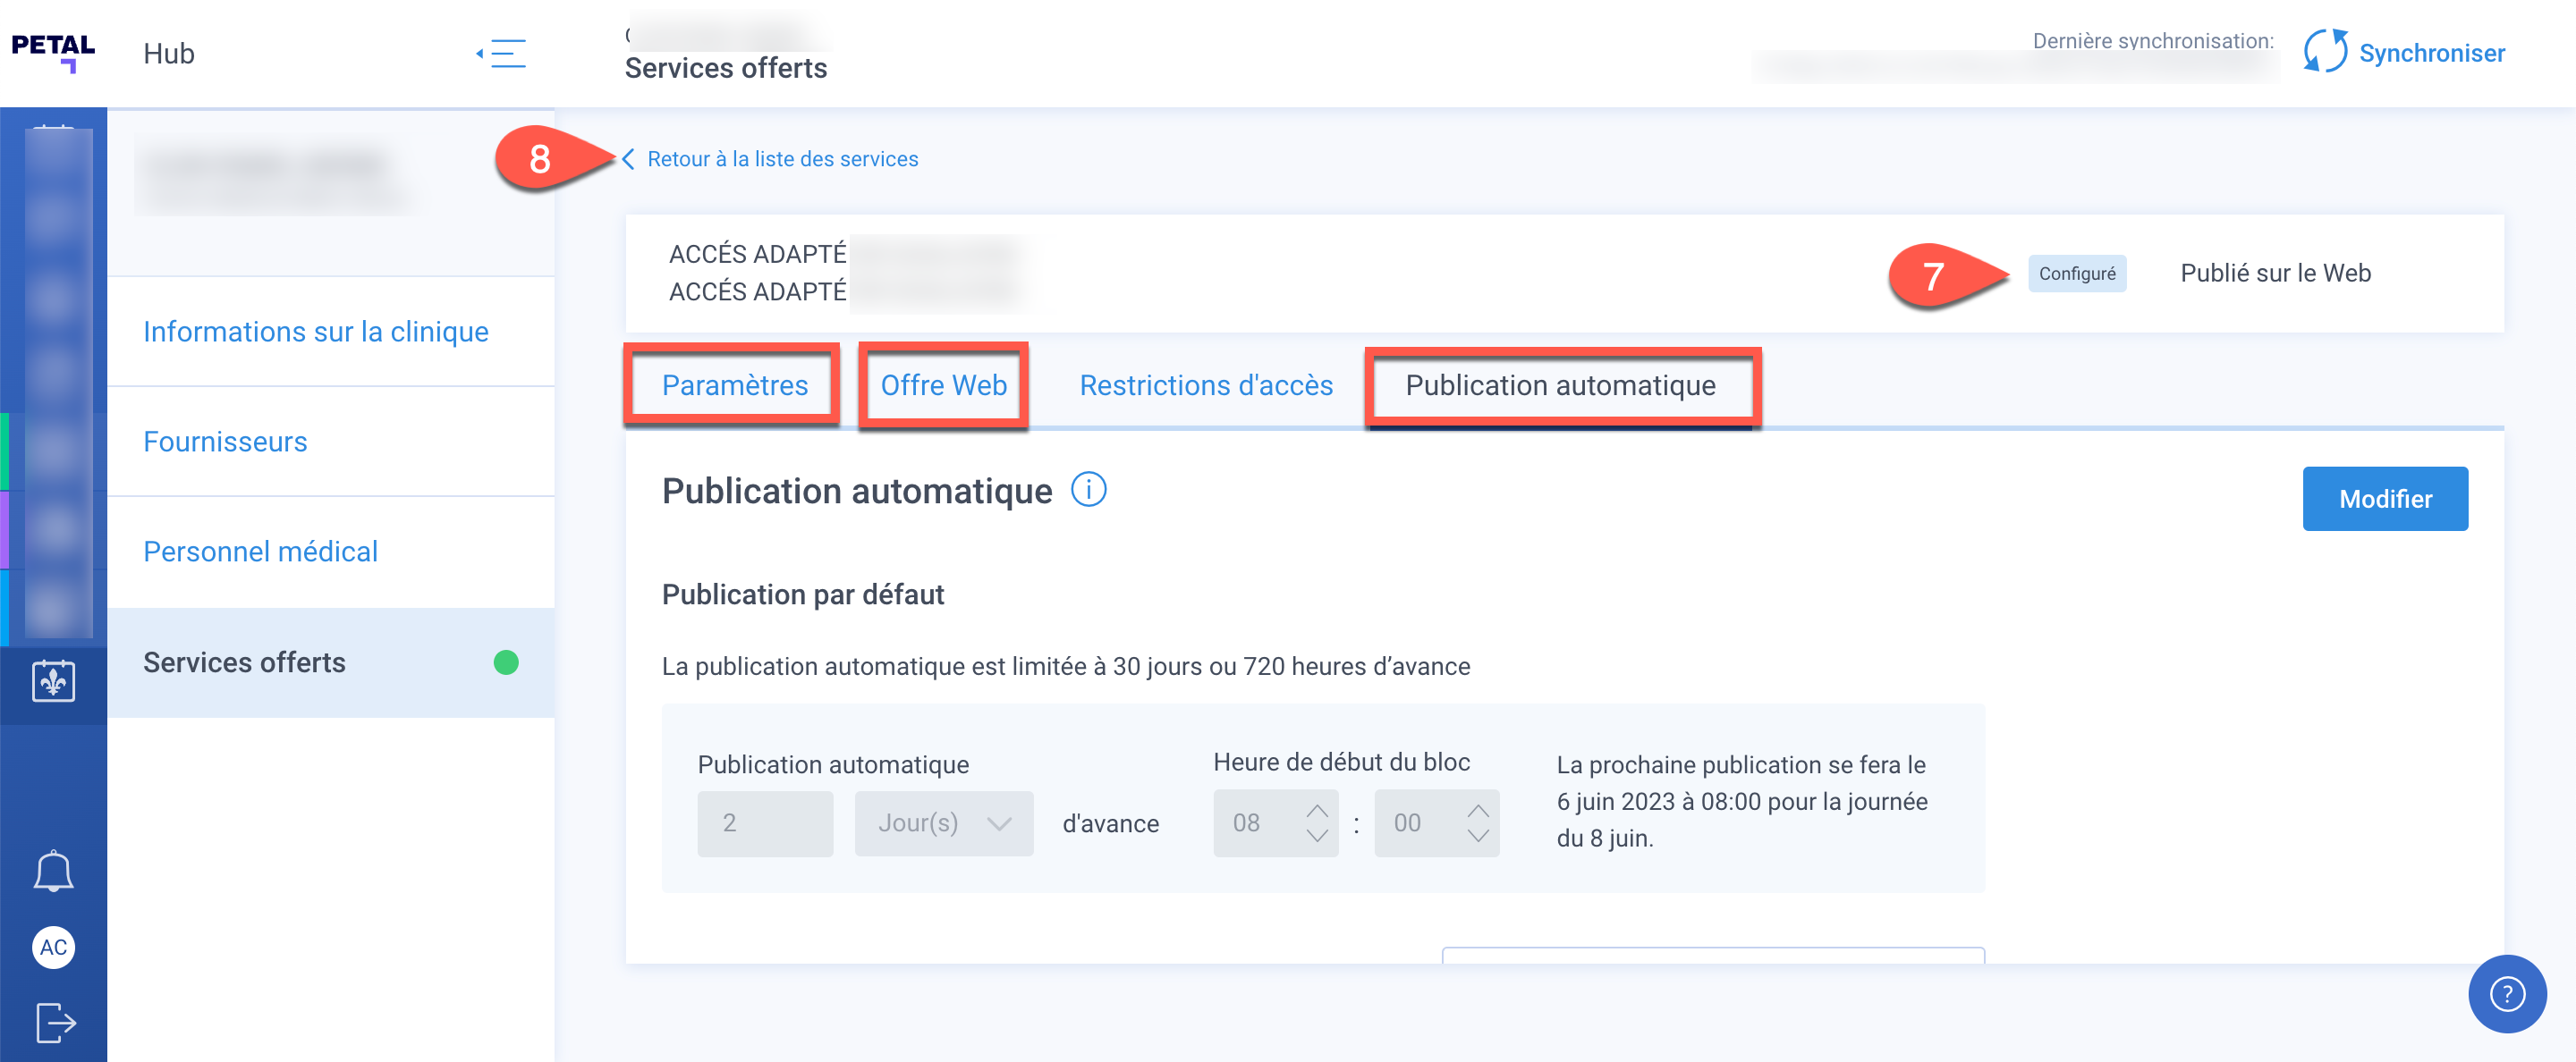Expand the Jour(s) unit dropdown

click(943, 823)
